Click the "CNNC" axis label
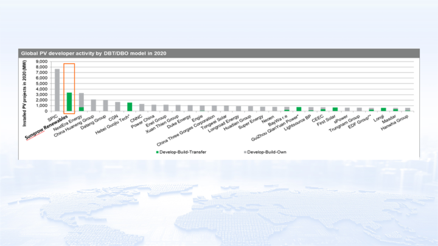The width and height of the screenshot is (438, 246). click(136, 118)
